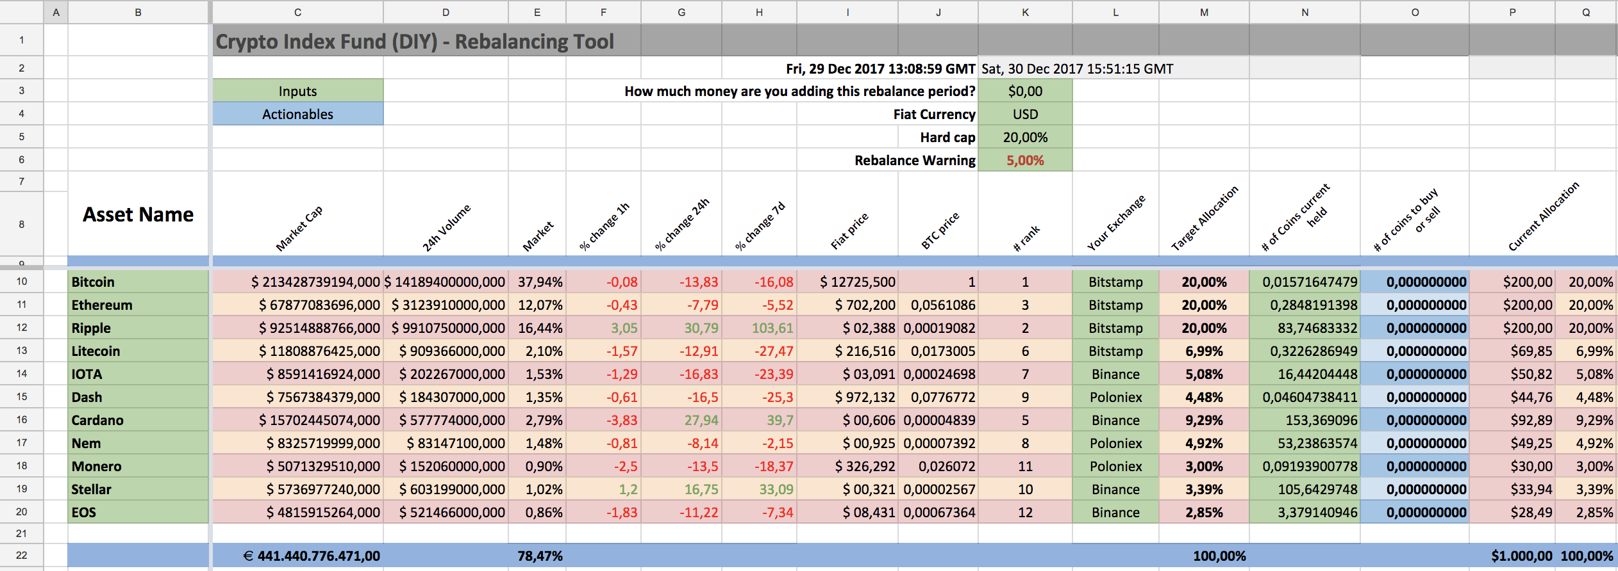The height and width of the screenshot is (571, 1618).
Task: Click the Current Allocation column heading
Action: coord(1544,216)
